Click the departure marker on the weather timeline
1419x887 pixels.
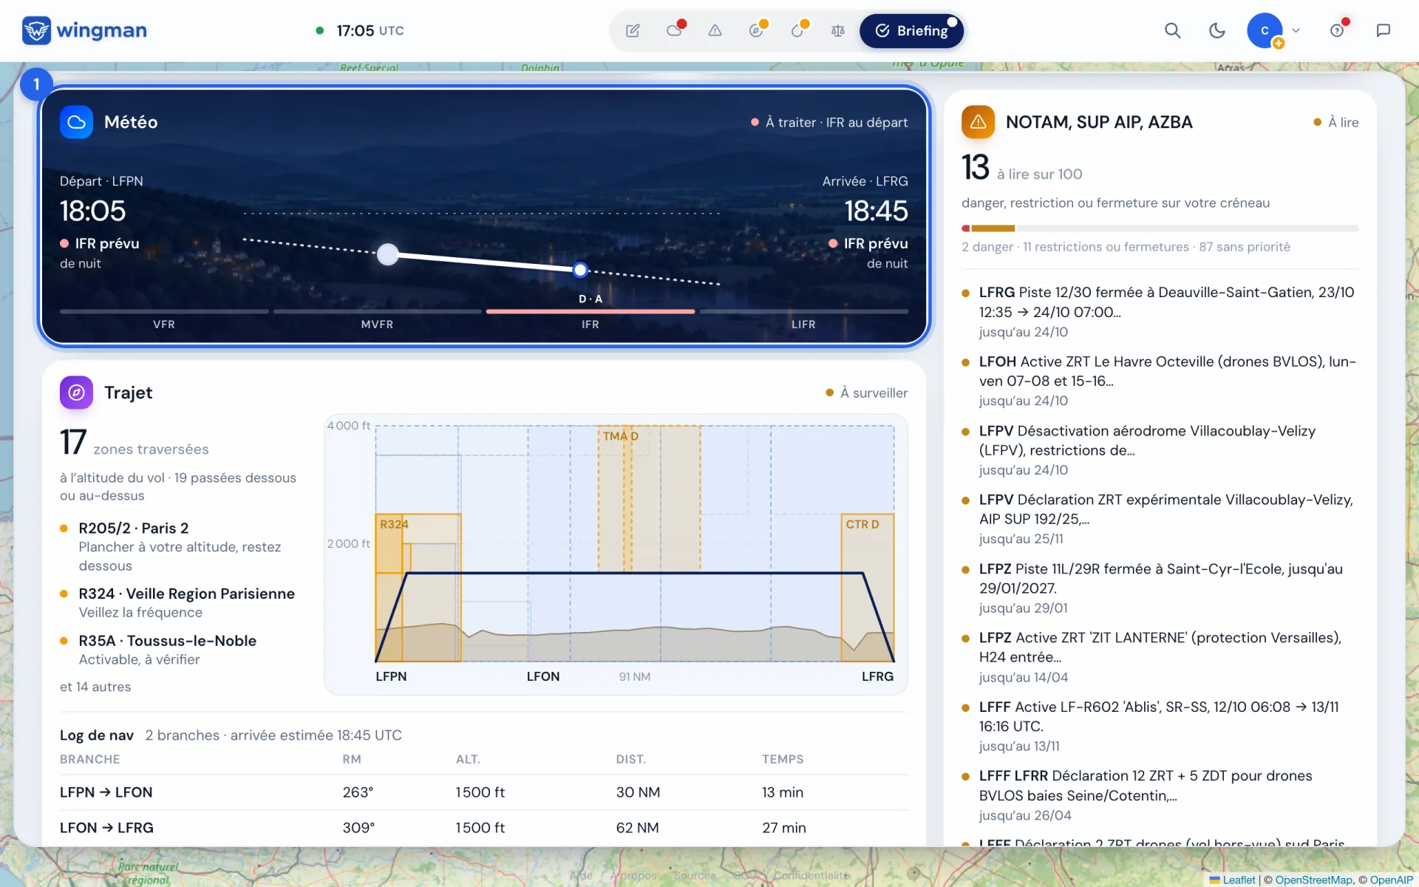click(388, 254)
